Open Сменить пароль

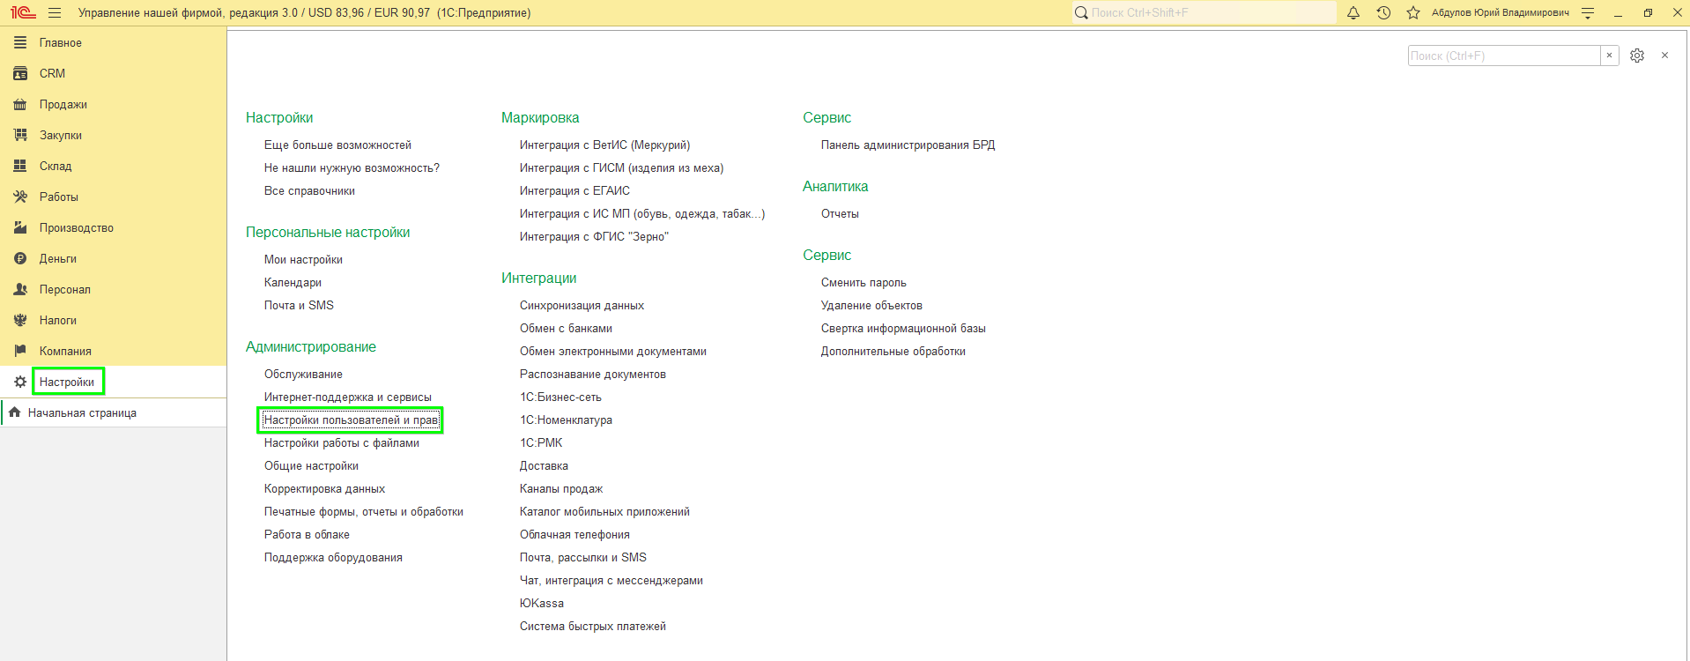[864, 282]
